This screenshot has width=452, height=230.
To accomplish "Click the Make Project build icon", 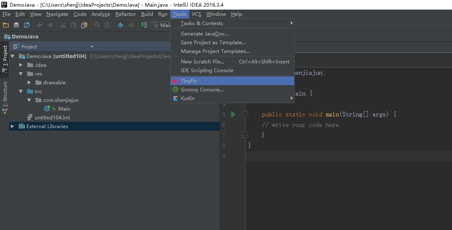I will coord(144,25).
